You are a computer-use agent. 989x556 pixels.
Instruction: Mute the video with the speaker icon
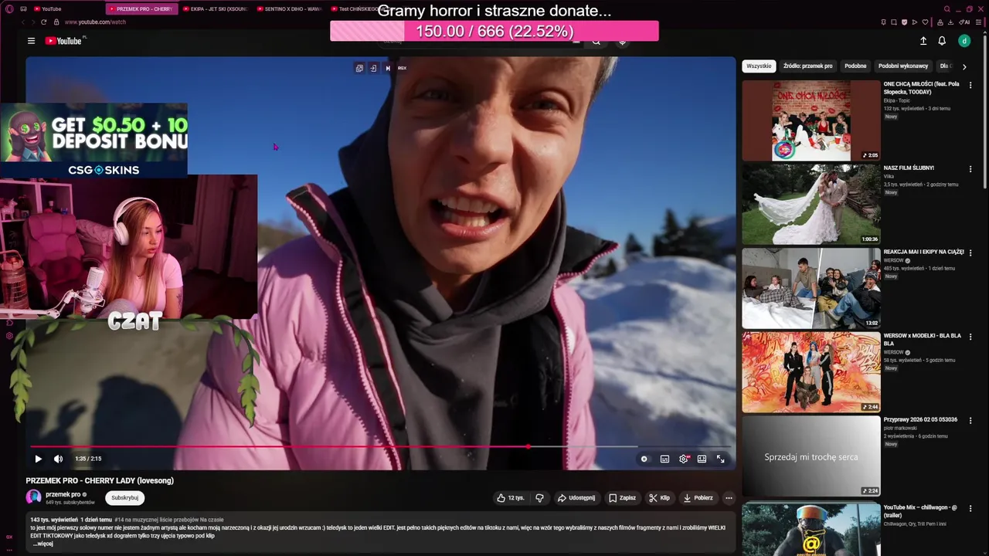(58, 459)
